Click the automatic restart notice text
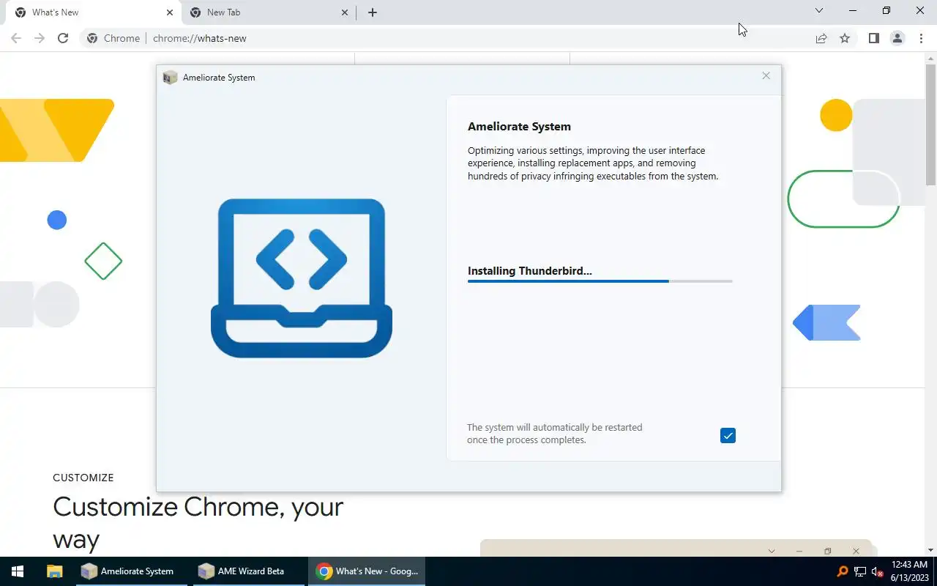 pyautogui.click(x=554, y=434)
